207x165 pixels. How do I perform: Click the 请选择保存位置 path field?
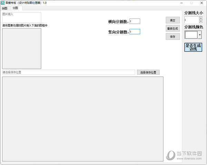[69, 72]
